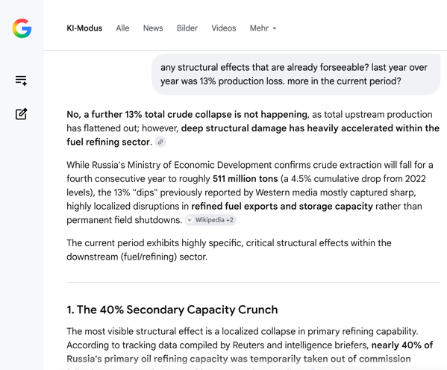
Task: Switch to the Videos results tab
Action: point(224,28)
